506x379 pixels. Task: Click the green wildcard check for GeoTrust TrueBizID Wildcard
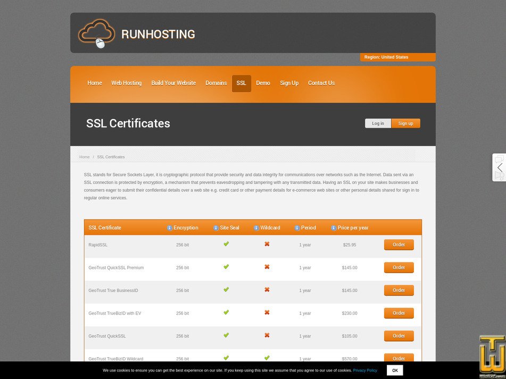tap(267, 357)
